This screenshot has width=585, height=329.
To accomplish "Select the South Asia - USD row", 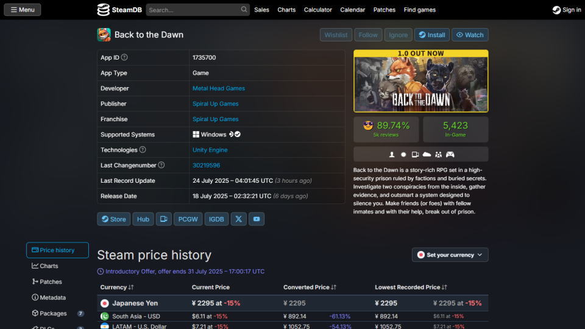I will tap(293, 316).
